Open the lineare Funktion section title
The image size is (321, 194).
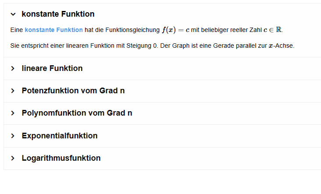tap(52, 68)
